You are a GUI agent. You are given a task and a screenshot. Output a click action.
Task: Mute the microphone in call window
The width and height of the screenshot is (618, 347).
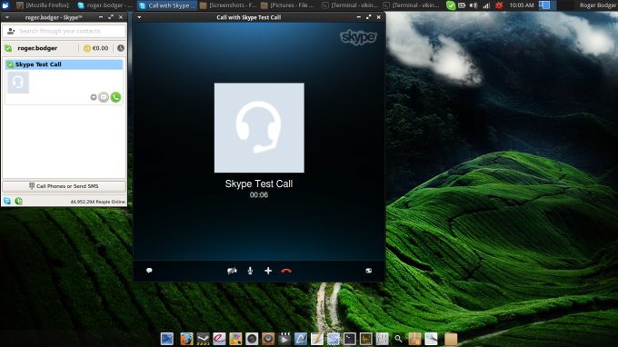[x=250, y=271]
